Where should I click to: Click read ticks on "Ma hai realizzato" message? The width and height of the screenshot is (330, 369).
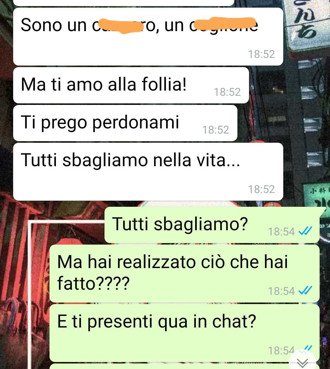click(305, 291)
